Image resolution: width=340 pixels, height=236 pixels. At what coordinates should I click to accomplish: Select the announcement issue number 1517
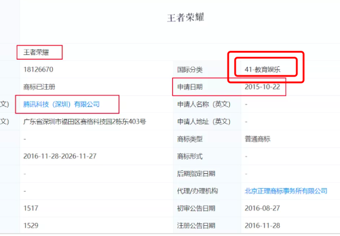pyautogui.click(x=31, y=208)
